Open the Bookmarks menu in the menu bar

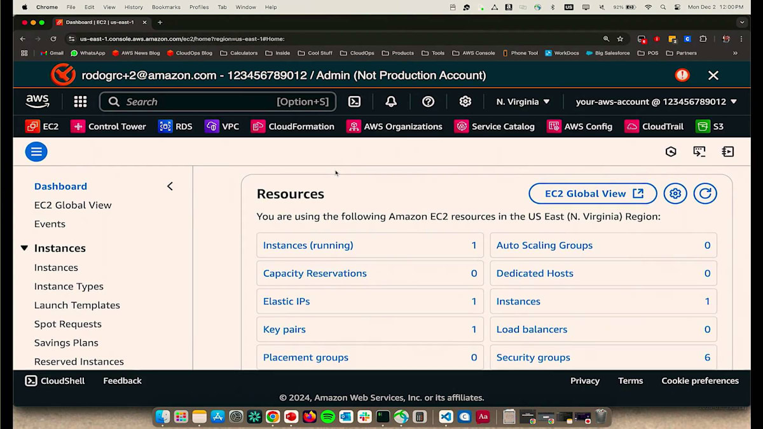coord(166,7)
